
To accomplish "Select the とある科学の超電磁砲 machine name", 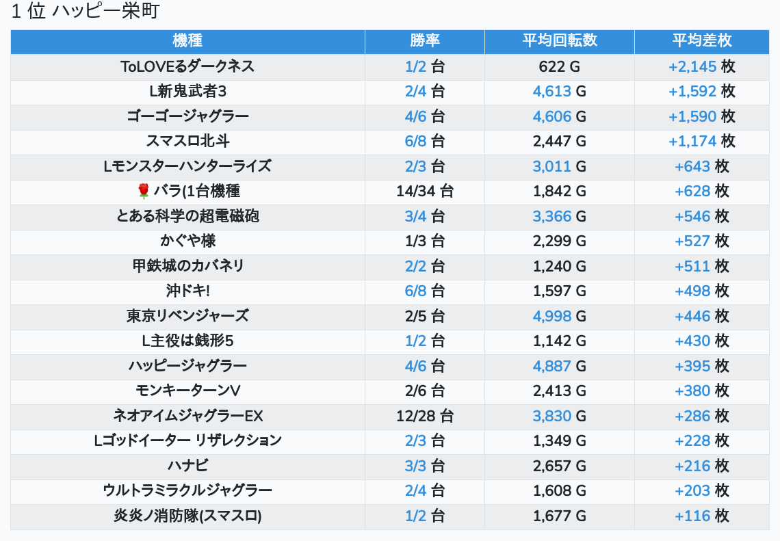I will click(x=187, y=216).
